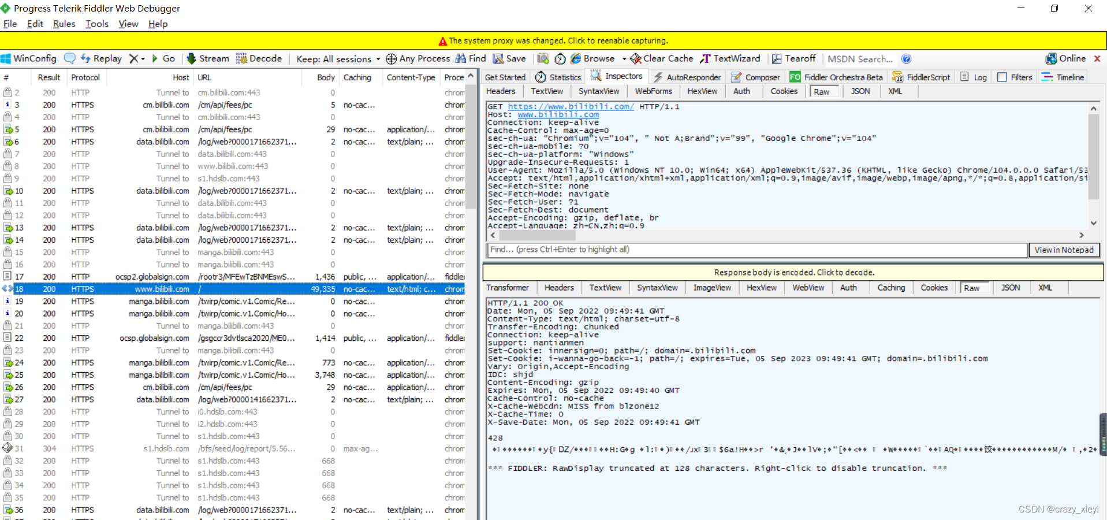Select session 17 ocsp2.globalsign.com
This screenshot has height=520, width=1107.
click(x=232, y=277)
